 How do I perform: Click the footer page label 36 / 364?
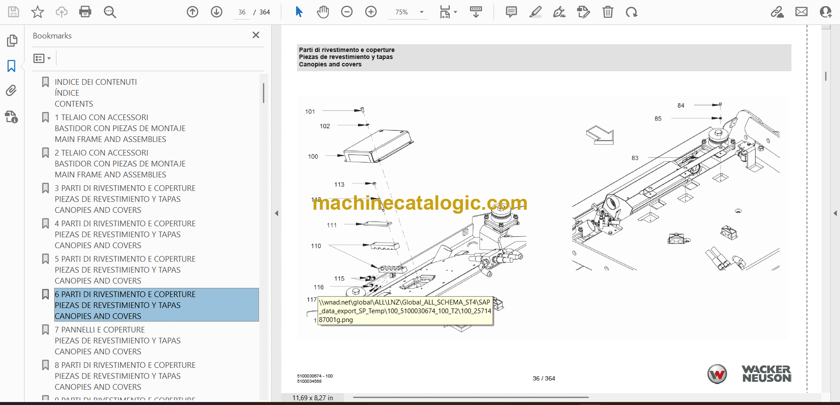point(544,378)
